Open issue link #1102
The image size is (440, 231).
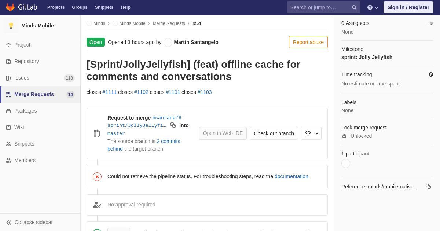click(141, 92)
